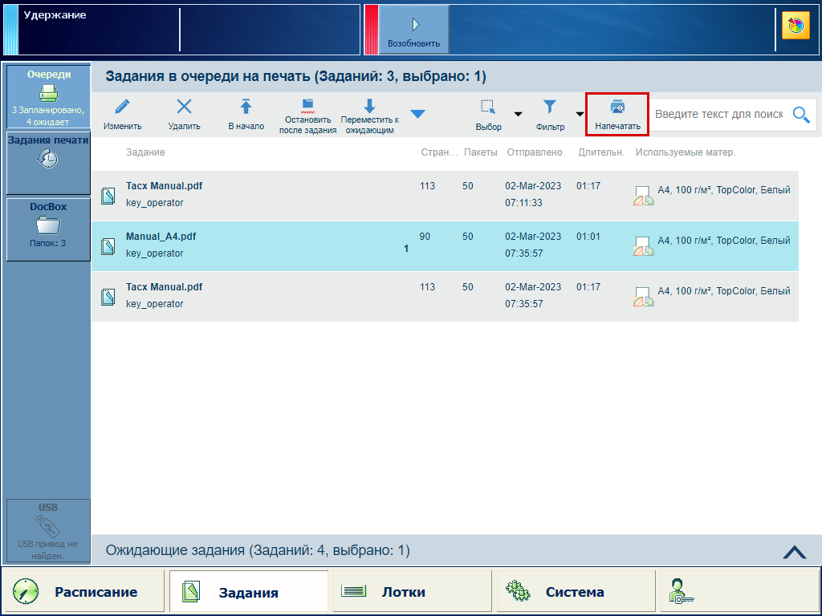822x616 pixels.
Task: Click the 07:11:33 timestamp
Action: click(523, 203)
